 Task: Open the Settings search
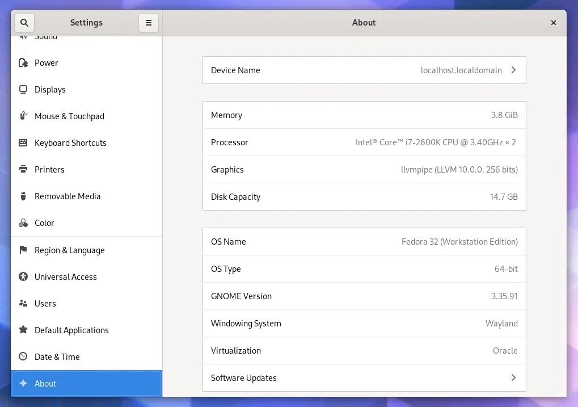[x=24, y=23]
